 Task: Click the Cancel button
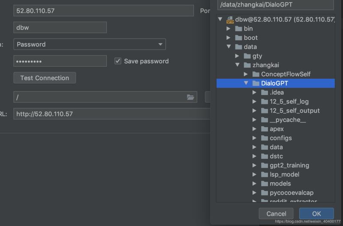(276, 214)
